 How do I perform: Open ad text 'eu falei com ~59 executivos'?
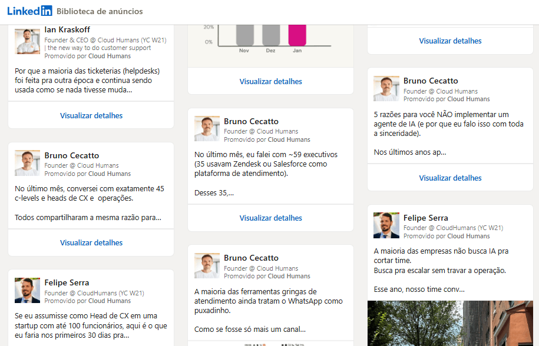[x=266, y=164]
